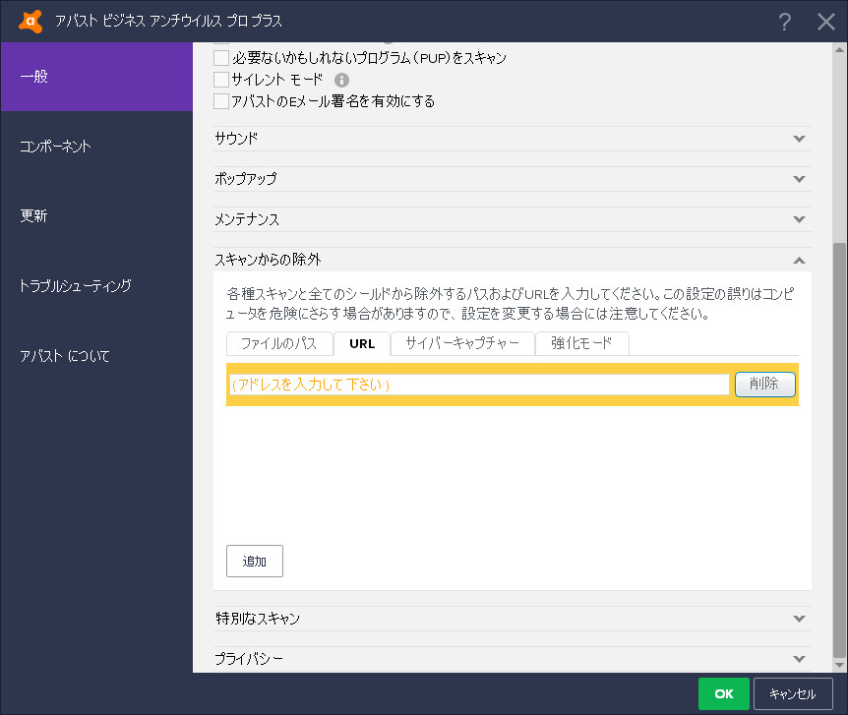Expand the 特別なスキャン section
Screen dimensions: 848x715
[513, 619]
